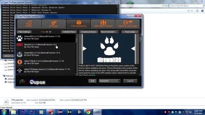Click the Monster pack red icon

(20, 45)
